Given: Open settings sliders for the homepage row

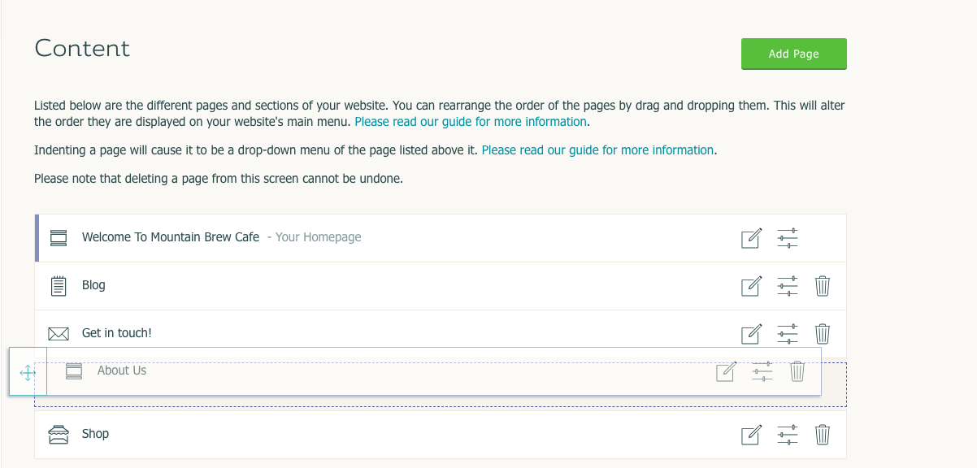Looking at the screenshot, I should 788,238.
